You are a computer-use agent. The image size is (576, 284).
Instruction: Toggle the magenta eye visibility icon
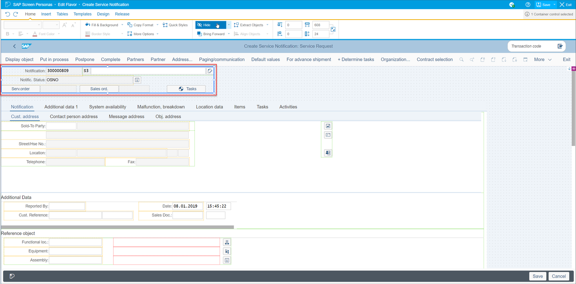tap(574, 69)
